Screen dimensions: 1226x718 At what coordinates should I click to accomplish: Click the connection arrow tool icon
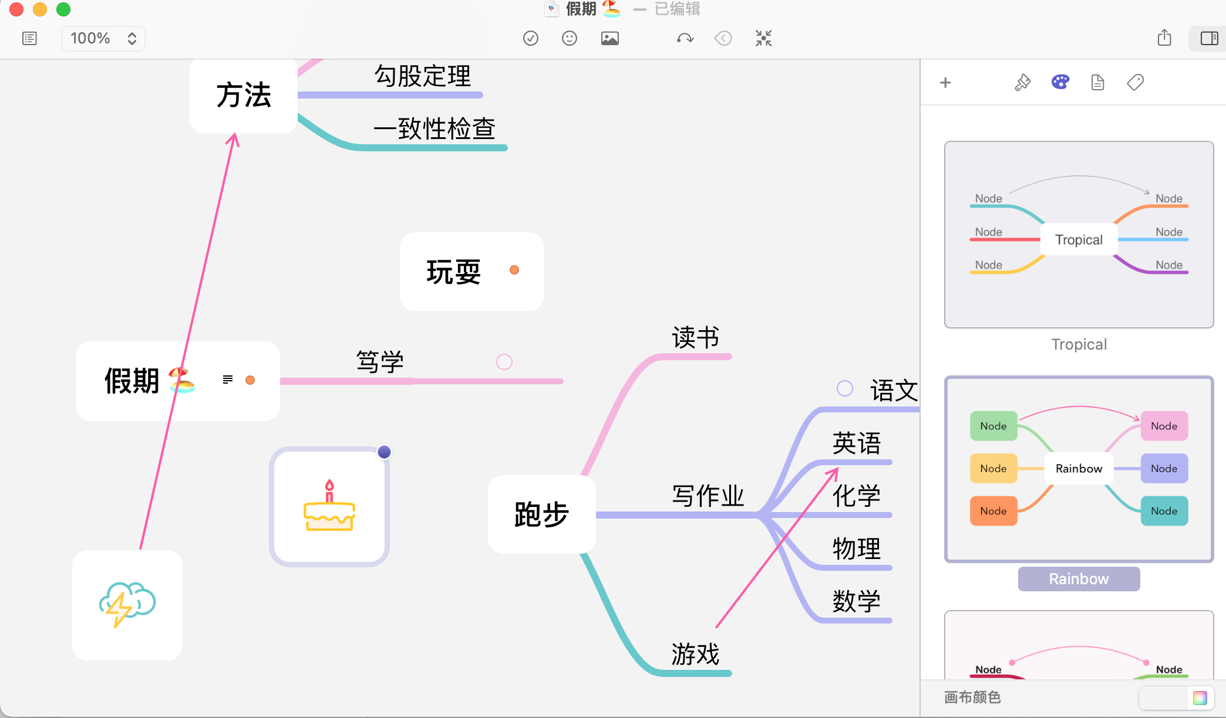pos(685,39)
